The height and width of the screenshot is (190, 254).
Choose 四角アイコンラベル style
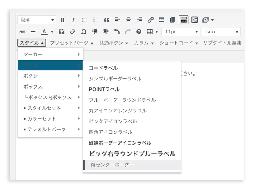click(132, 132)
